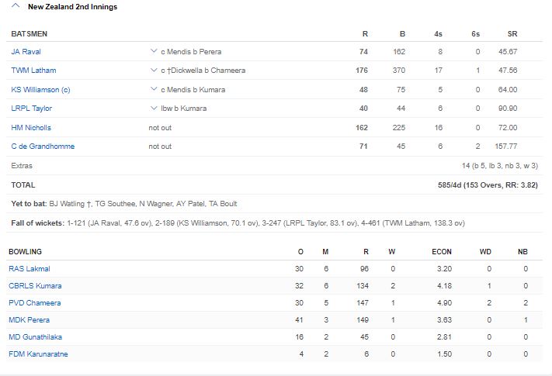Click the BOWLING table header
This screenshot has width=552, height=376.
point(26,252)
